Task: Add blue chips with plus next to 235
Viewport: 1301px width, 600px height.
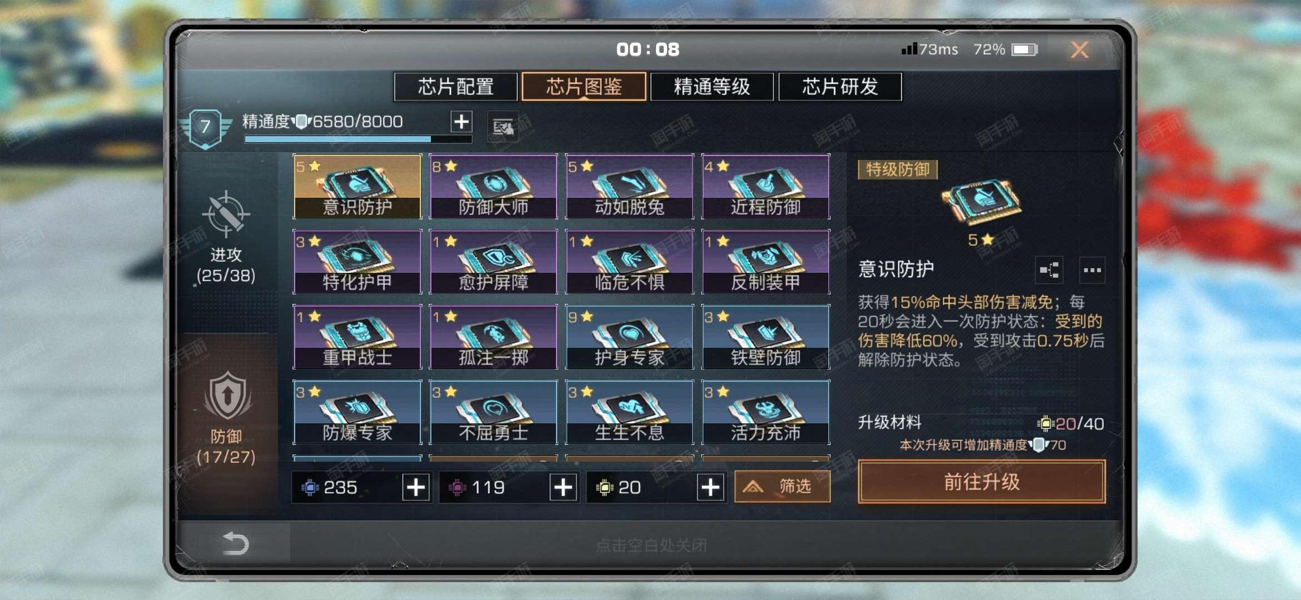Action: (416, 487)
